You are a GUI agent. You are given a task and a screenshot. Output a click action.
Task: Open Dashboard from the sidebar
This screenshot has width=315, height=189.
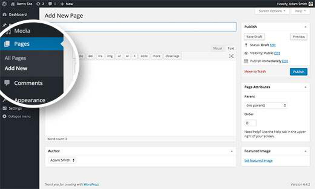[x=17, y=14]
